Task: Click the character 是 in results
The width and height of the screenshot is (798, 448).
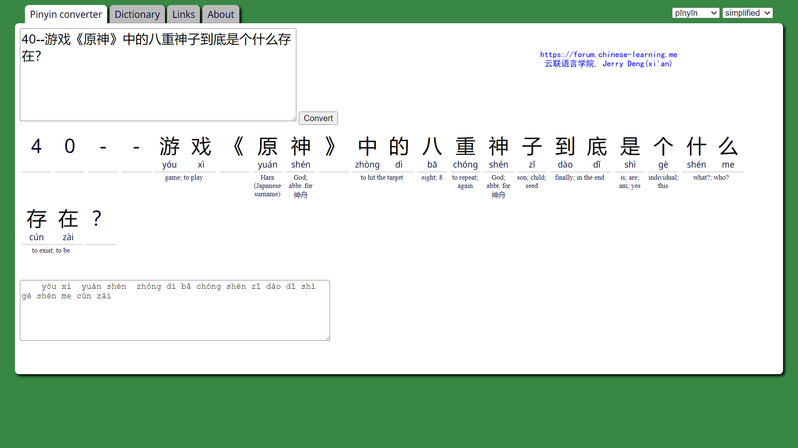Action: 630,146
